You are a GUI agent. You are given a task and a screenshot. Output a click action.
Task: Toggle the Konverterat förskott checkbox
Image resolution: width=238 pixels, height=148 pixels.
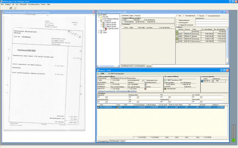click(207, 16)
